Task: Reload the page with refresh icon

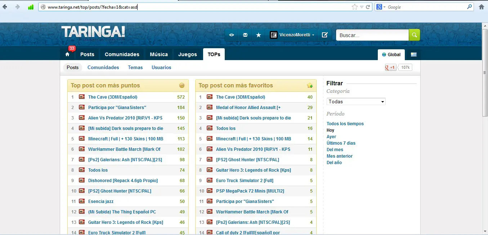Action: 368,7
